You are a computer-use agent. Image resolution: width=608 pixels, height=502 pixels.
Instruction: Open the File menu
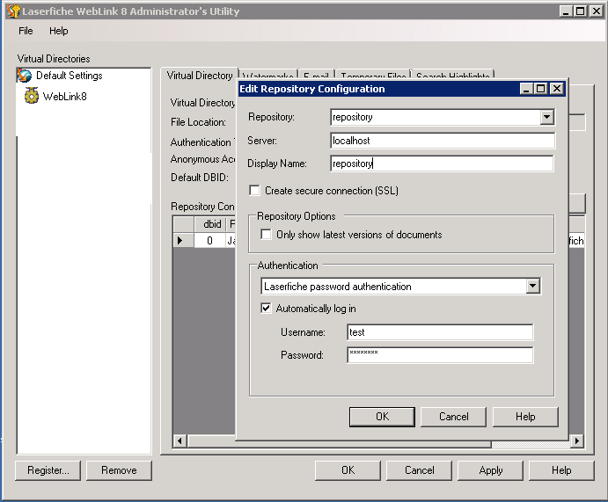[26, 31]
